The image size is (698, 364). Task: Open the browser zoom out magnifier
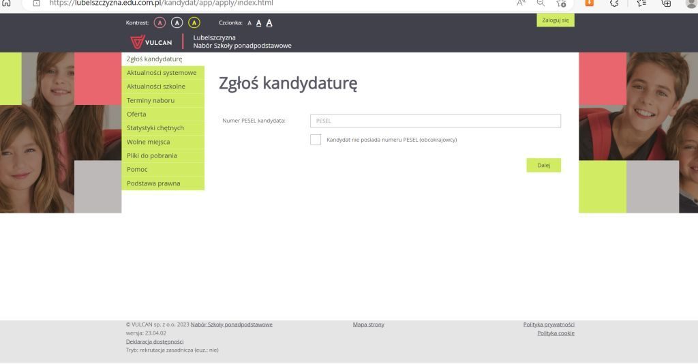541,3
